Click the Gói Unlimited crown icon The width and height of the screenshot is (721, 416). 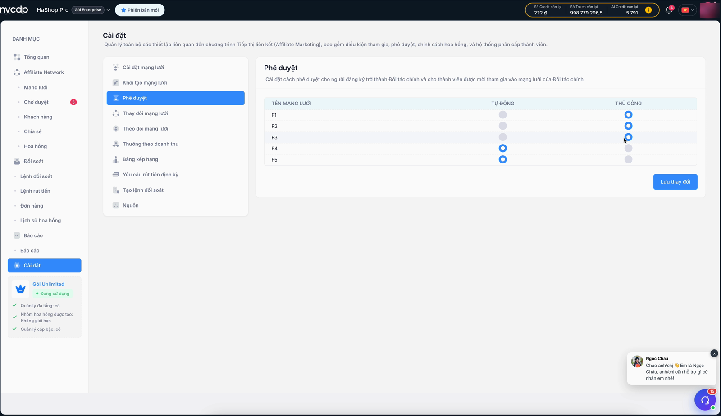(x=20, y=289)
